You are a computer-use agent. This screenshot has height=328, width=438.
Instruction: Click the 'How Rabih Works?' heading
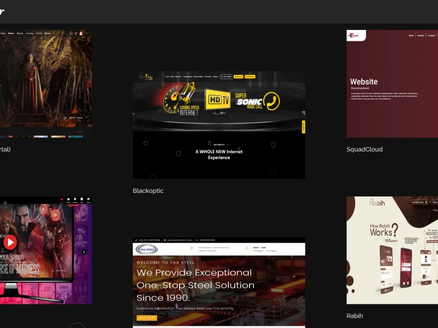tap(383, 230)
